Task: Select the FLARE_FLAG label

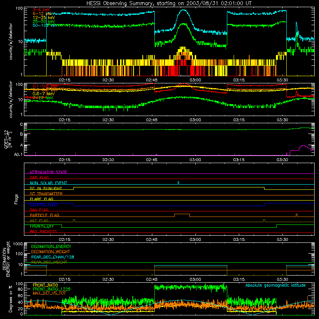Action: point(41,199)
